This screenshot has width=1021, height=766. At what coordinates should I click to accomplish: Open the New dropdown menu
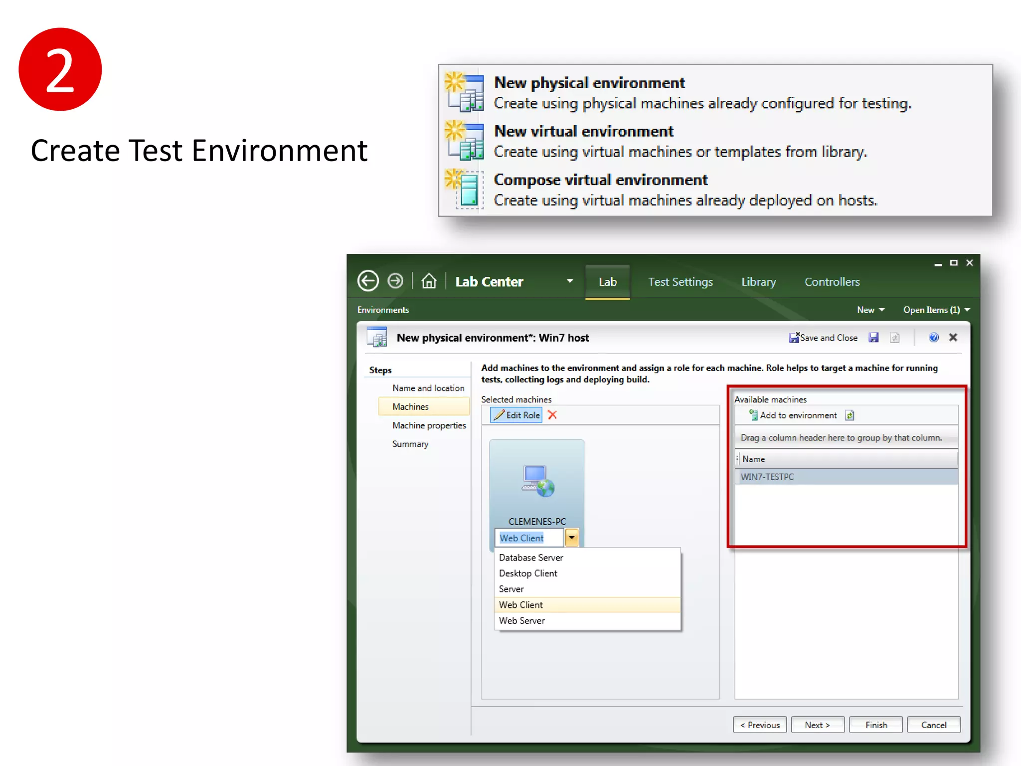[870, 310]
